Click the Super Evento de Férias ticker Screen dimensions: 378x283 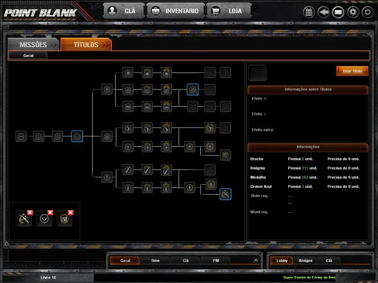click(x=309, y=277)
